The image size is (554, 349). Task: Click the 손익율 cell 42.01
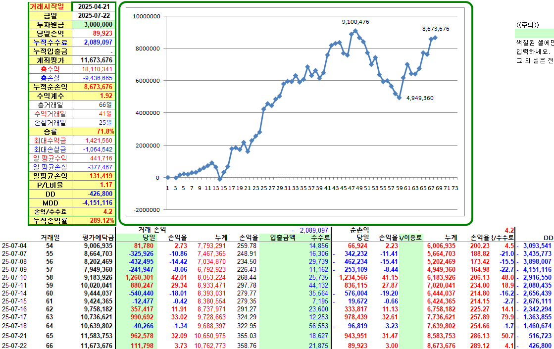point(179,278)
